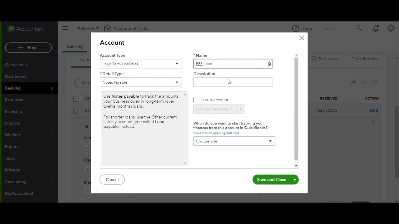Tick the select-all checkbox in table header

tap(76, 99)
